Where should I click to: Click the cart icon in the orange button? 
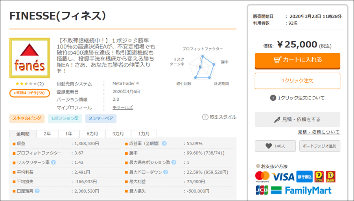point(277,60)
